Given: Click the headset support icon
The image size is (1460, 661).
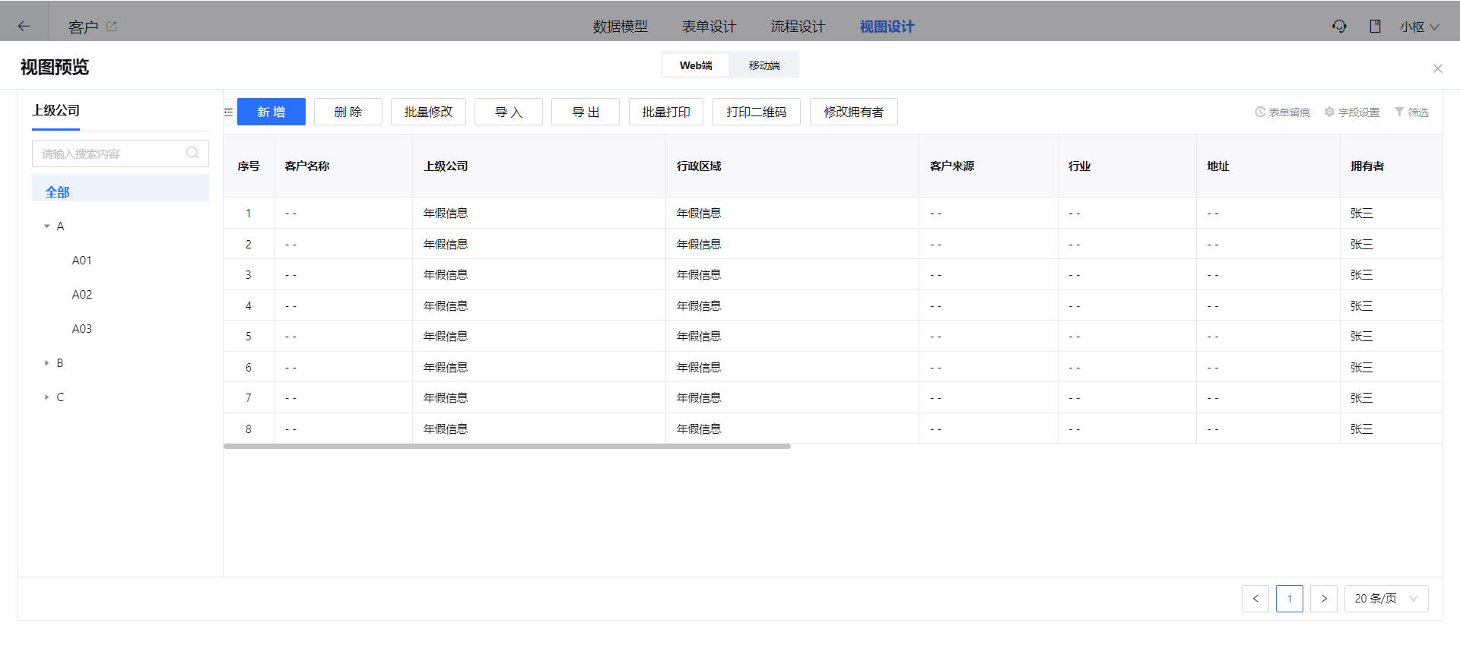Looking at the screenshot, I should [x=1339, y=27].
